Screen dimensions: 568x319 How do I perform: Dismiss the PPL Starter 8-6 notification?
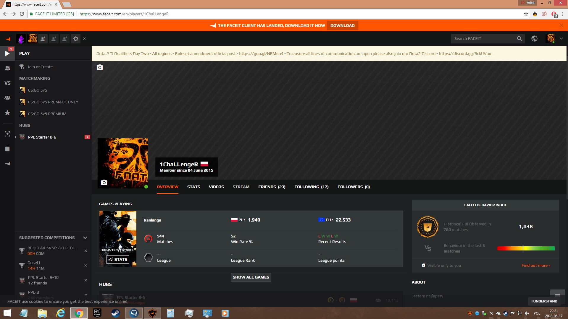click(87, 137)
